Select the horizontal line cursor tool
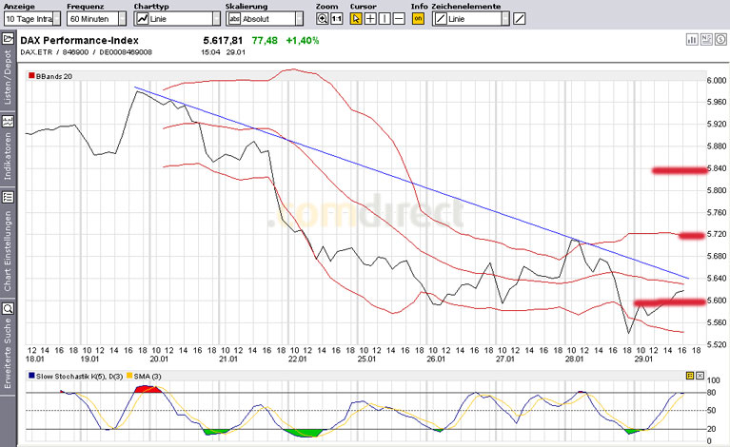This screenshot has width=730, height=447. [x=399, y=19]
